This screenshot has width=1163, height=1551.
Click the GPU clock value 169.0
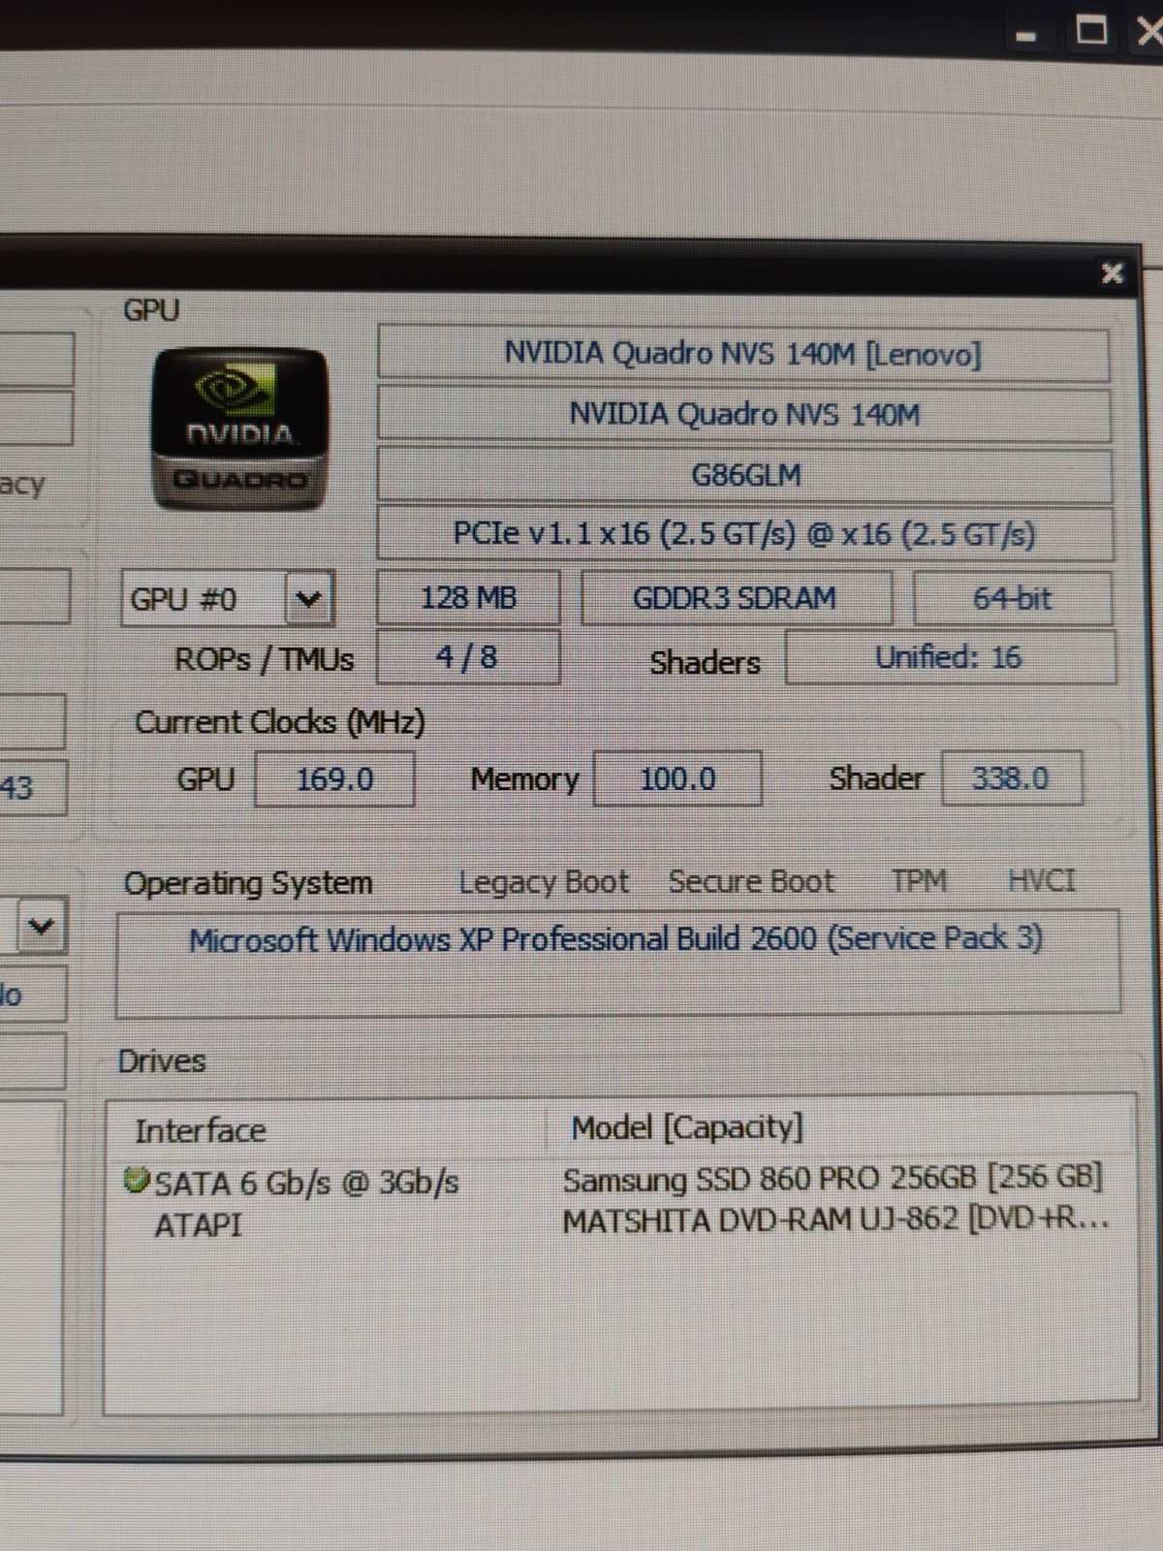pos(334,778)
